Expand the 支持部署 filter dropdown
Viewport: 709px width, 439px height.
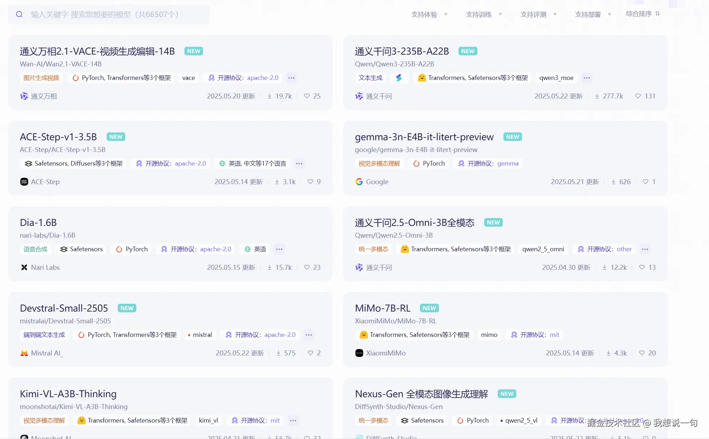pos(593,14)
